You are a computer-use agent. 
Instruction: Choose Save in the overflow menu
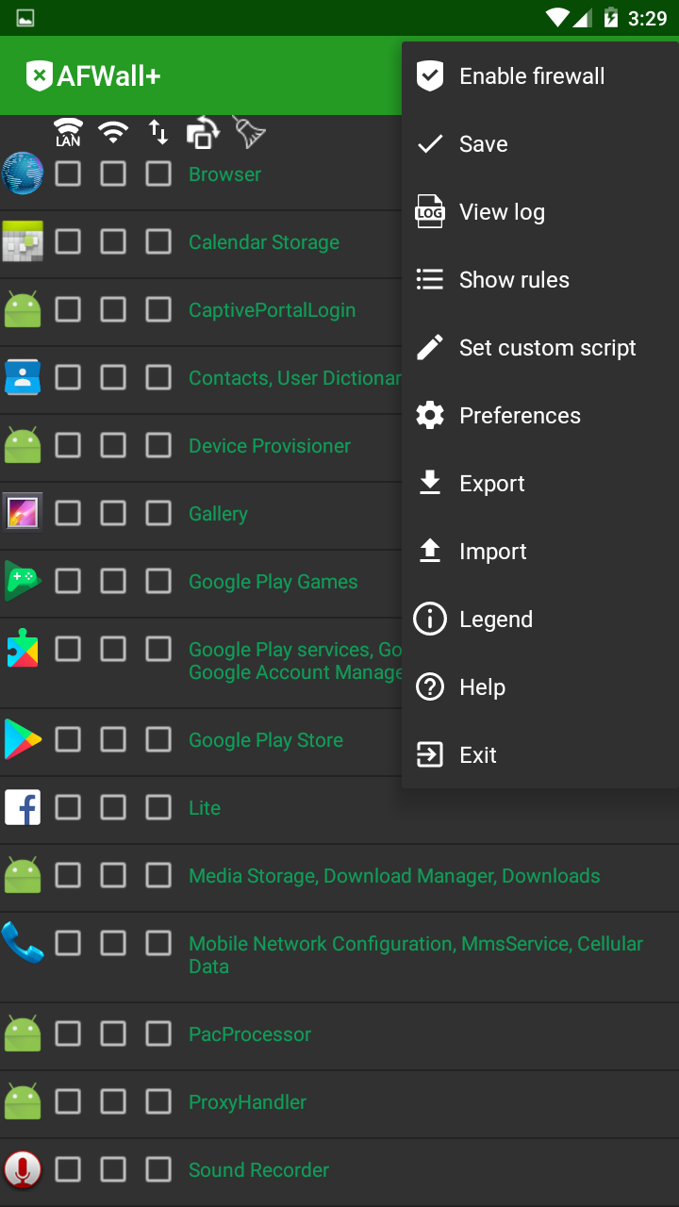[x=483, y=144]
